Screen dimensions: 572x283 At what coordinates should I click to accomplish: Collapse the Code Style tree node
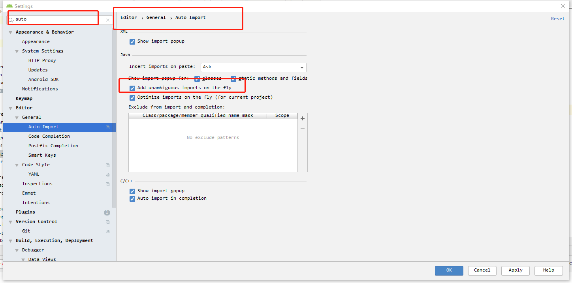(x=17, y=165)
